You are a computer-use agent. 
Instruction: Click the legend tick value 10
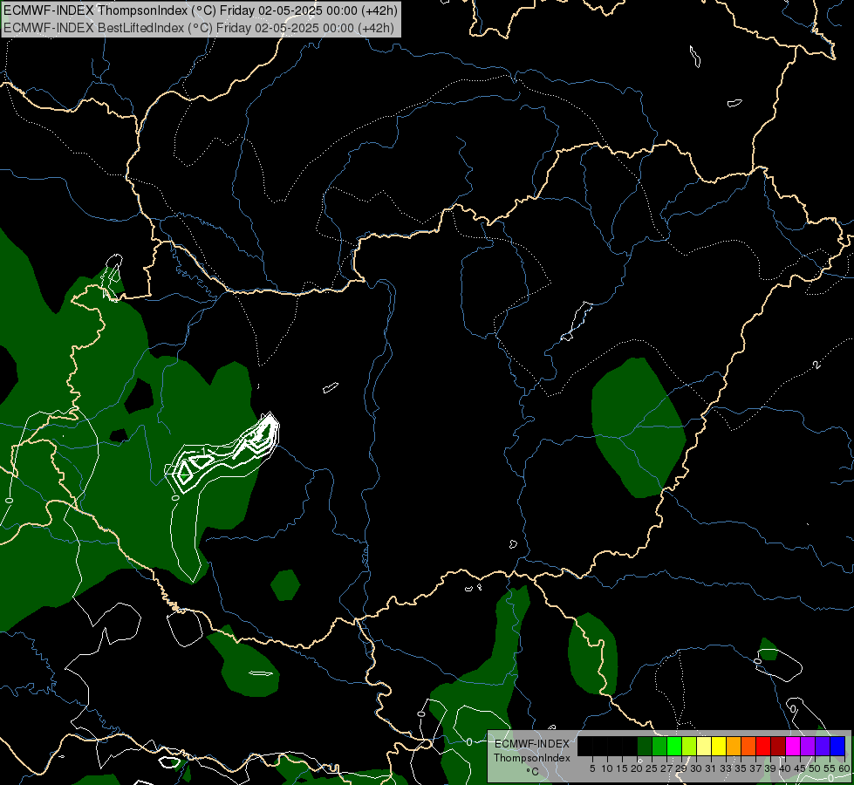[607, 768]
